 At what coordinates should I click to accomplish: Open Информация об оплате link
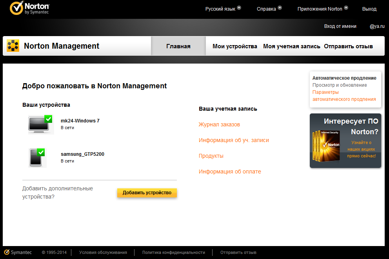coord(230,171)
